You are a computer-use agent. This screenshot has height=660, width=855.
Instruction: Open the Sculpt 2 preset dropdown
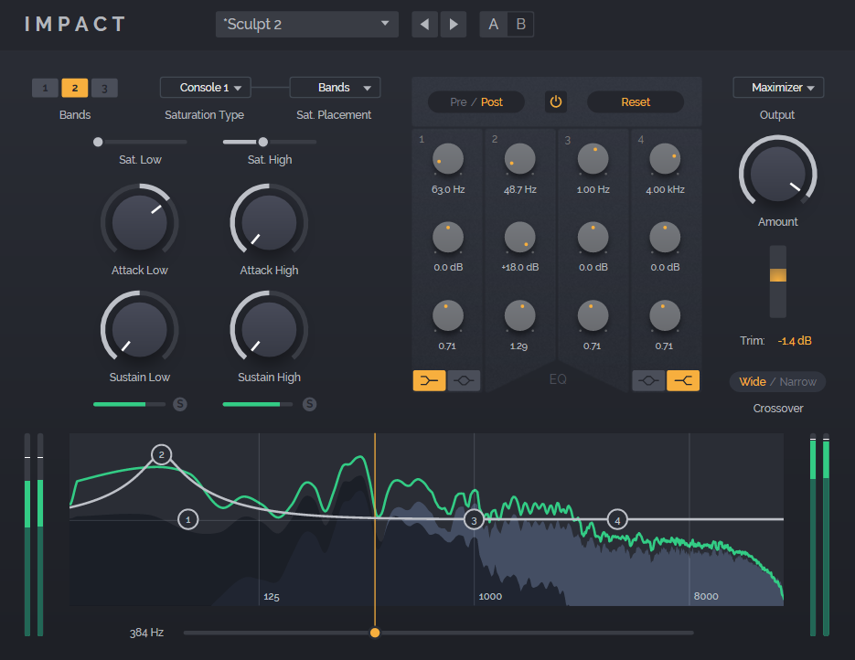point(306,25)
